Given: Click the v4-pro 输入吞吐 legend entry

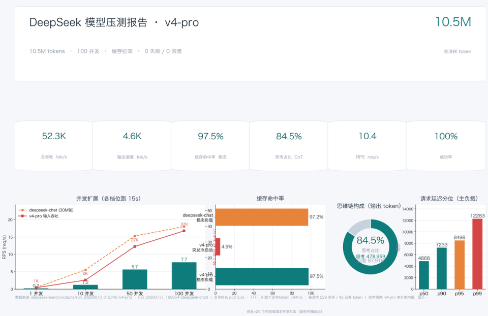Looking at the screenshot, I should 39,216.
